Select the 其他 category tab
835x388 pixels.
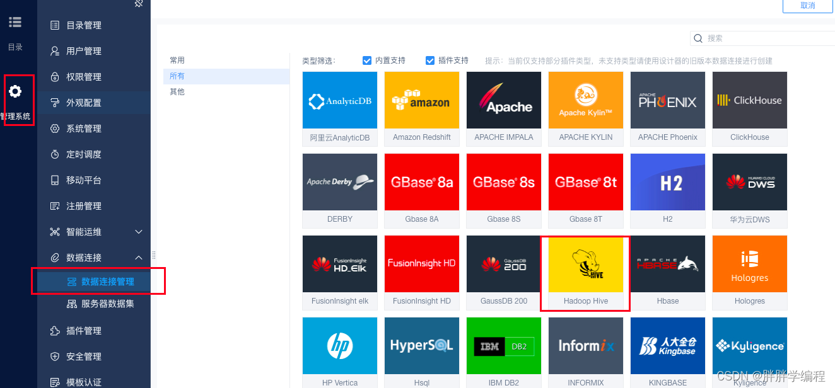pyautogui.click(x=226, y=92)
